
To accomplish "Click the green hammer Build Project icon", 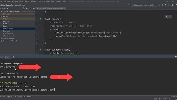I will pos(128,5).
